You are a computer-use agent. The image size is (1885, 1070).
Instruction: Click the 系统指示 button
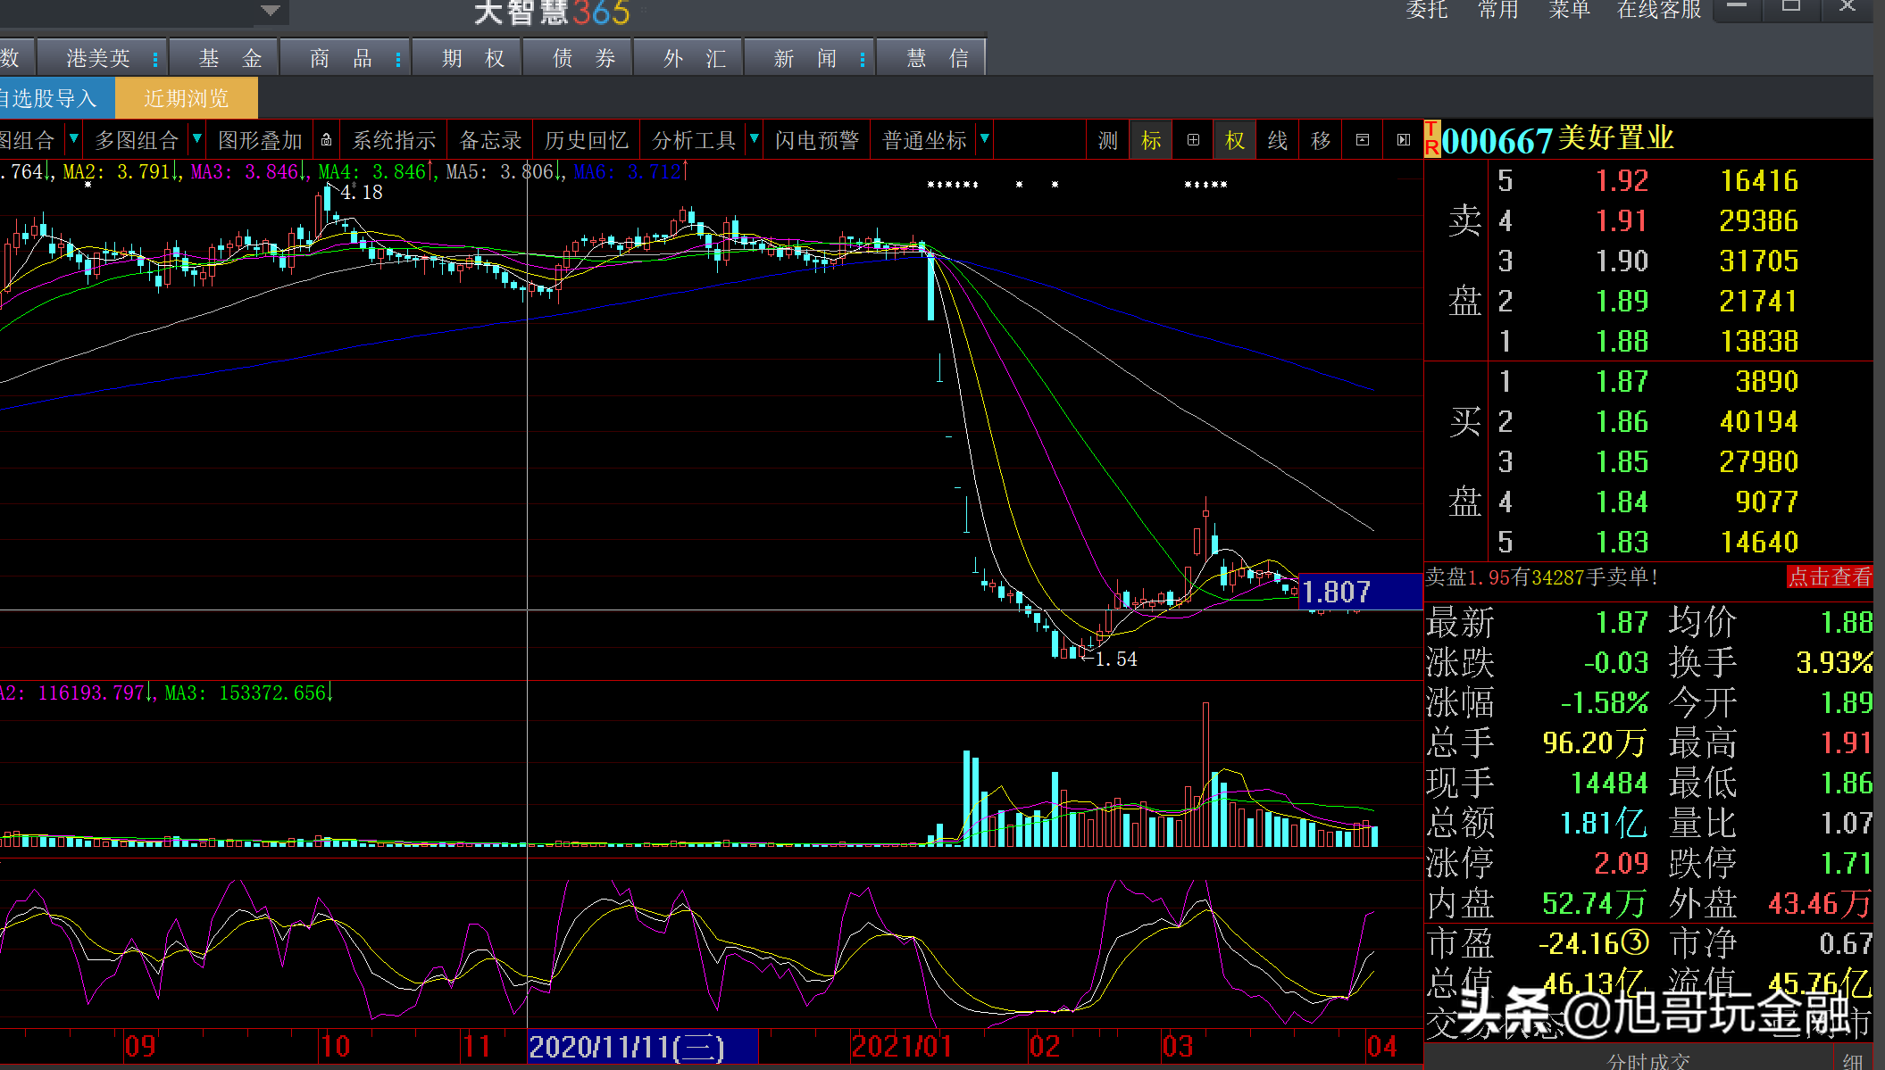[x=394, y=140]
